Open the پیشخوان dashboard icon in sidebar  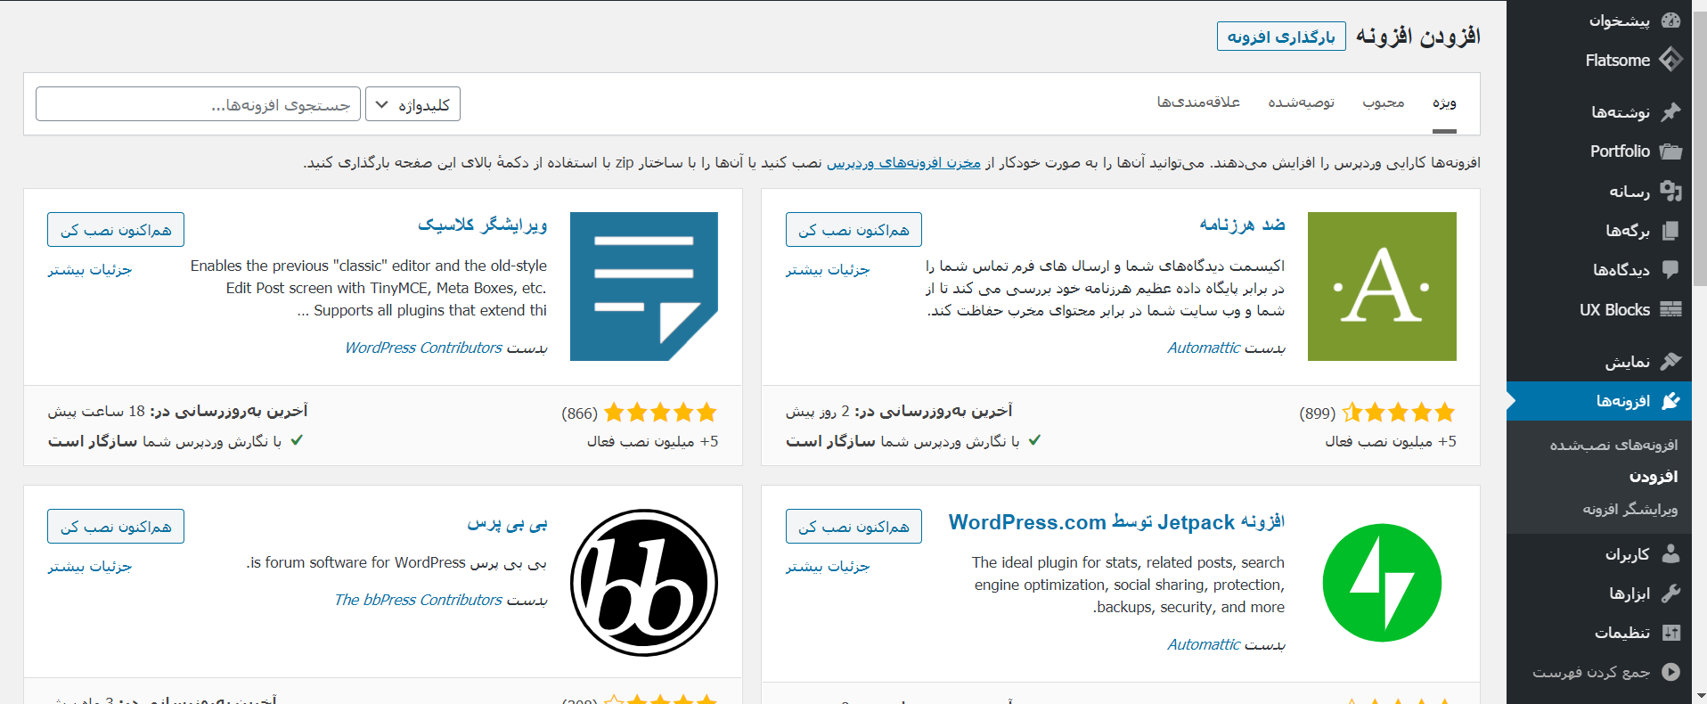click(1670, 20)
